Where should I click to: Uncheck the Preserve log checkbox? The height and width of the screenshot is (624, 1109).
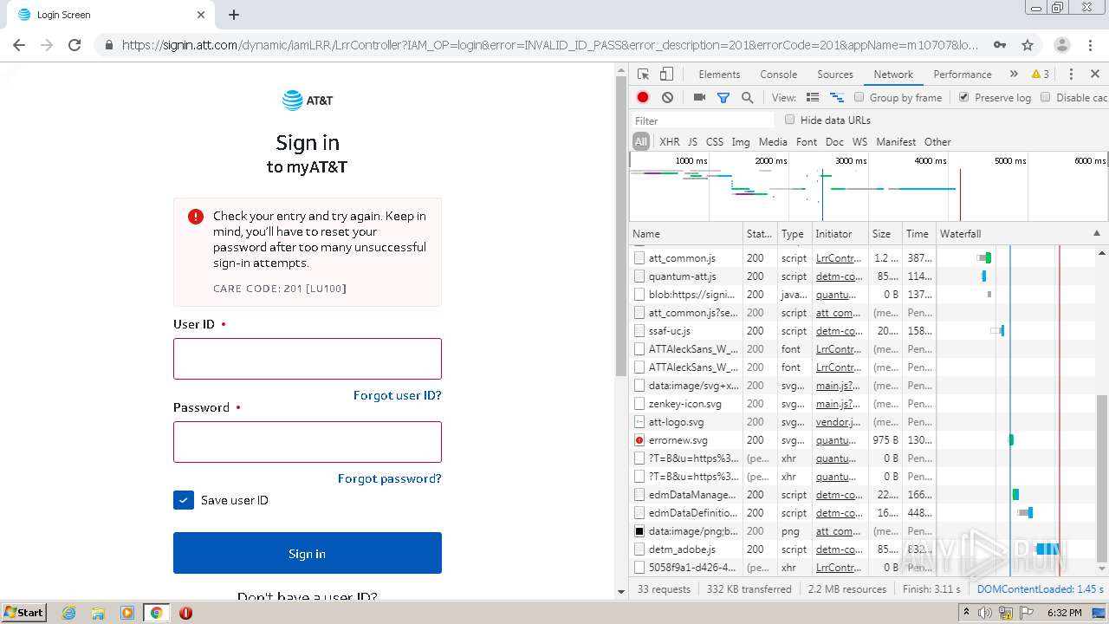964,97
